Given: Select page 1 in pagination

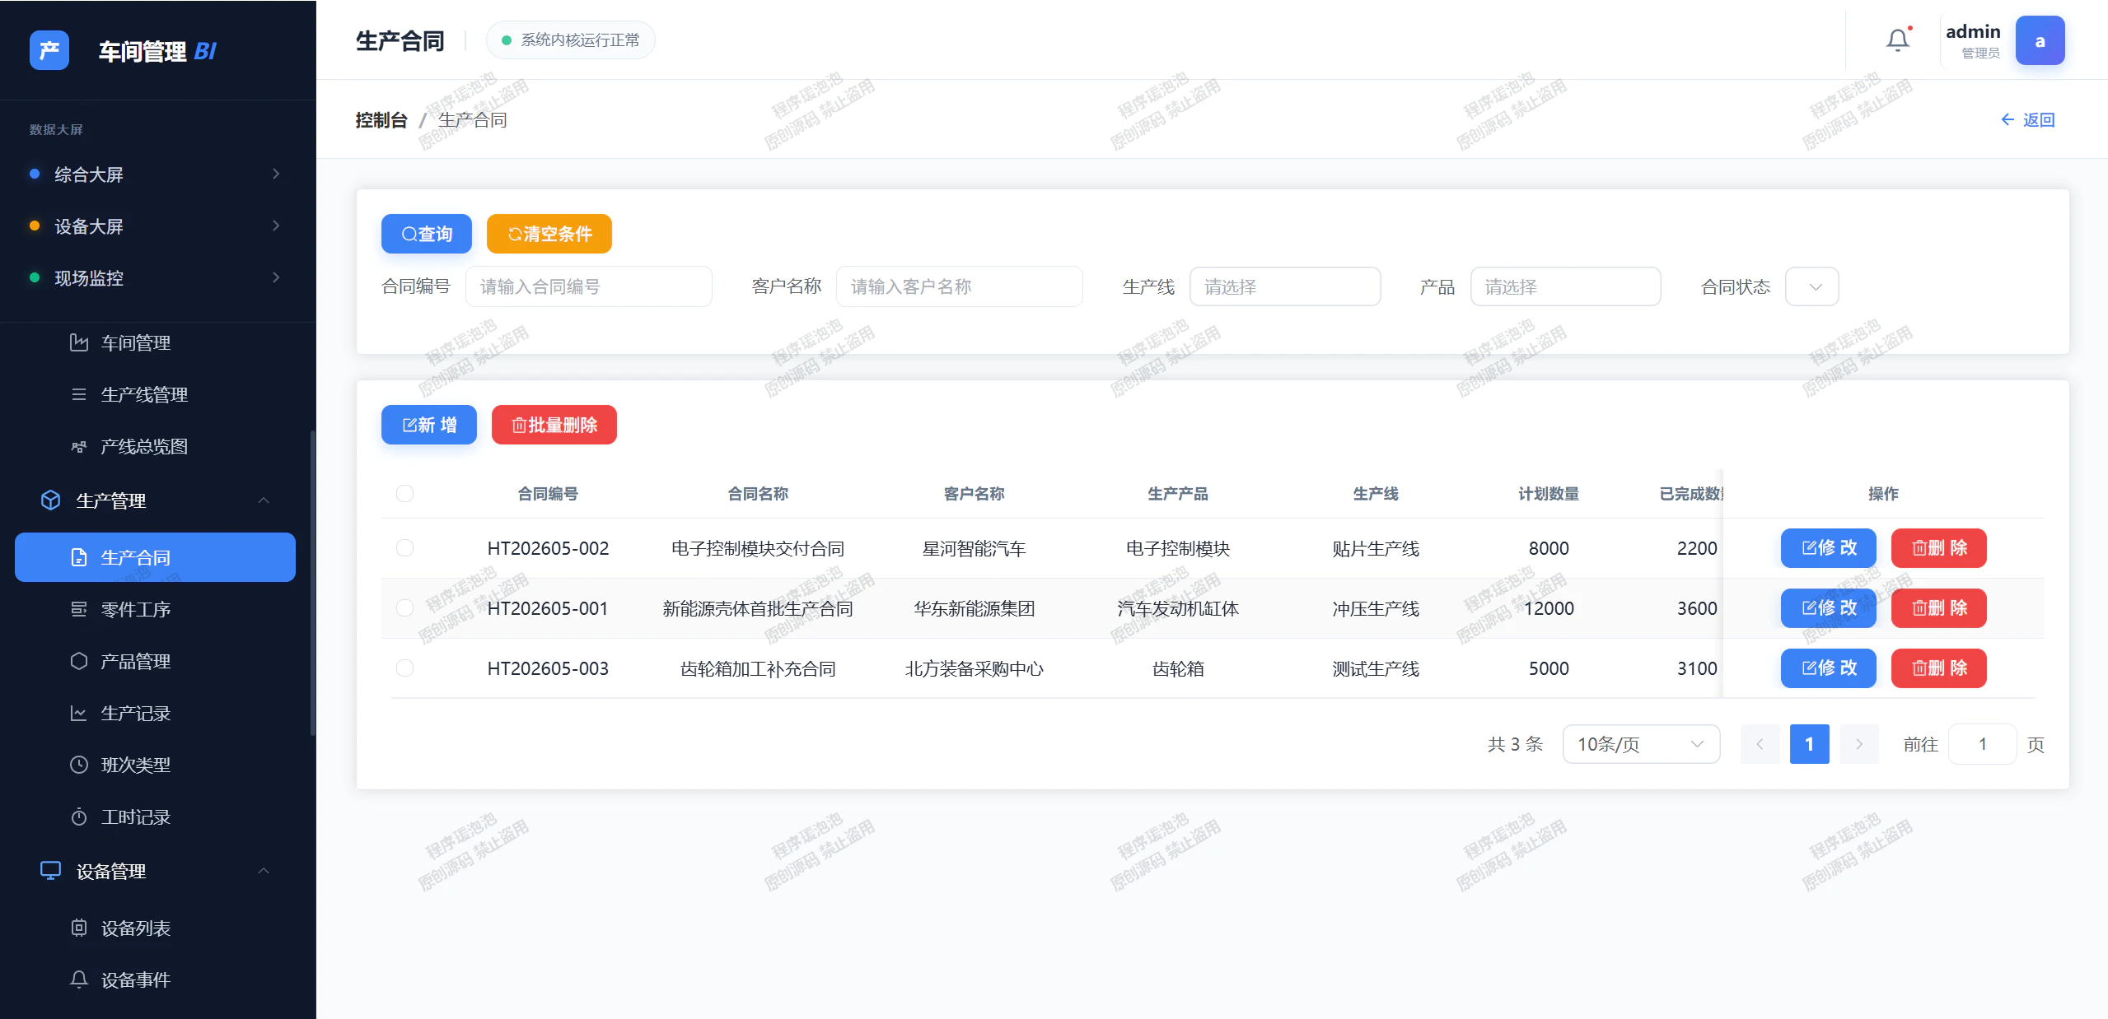Looking at the screenshot, I should coord(1810,744).
